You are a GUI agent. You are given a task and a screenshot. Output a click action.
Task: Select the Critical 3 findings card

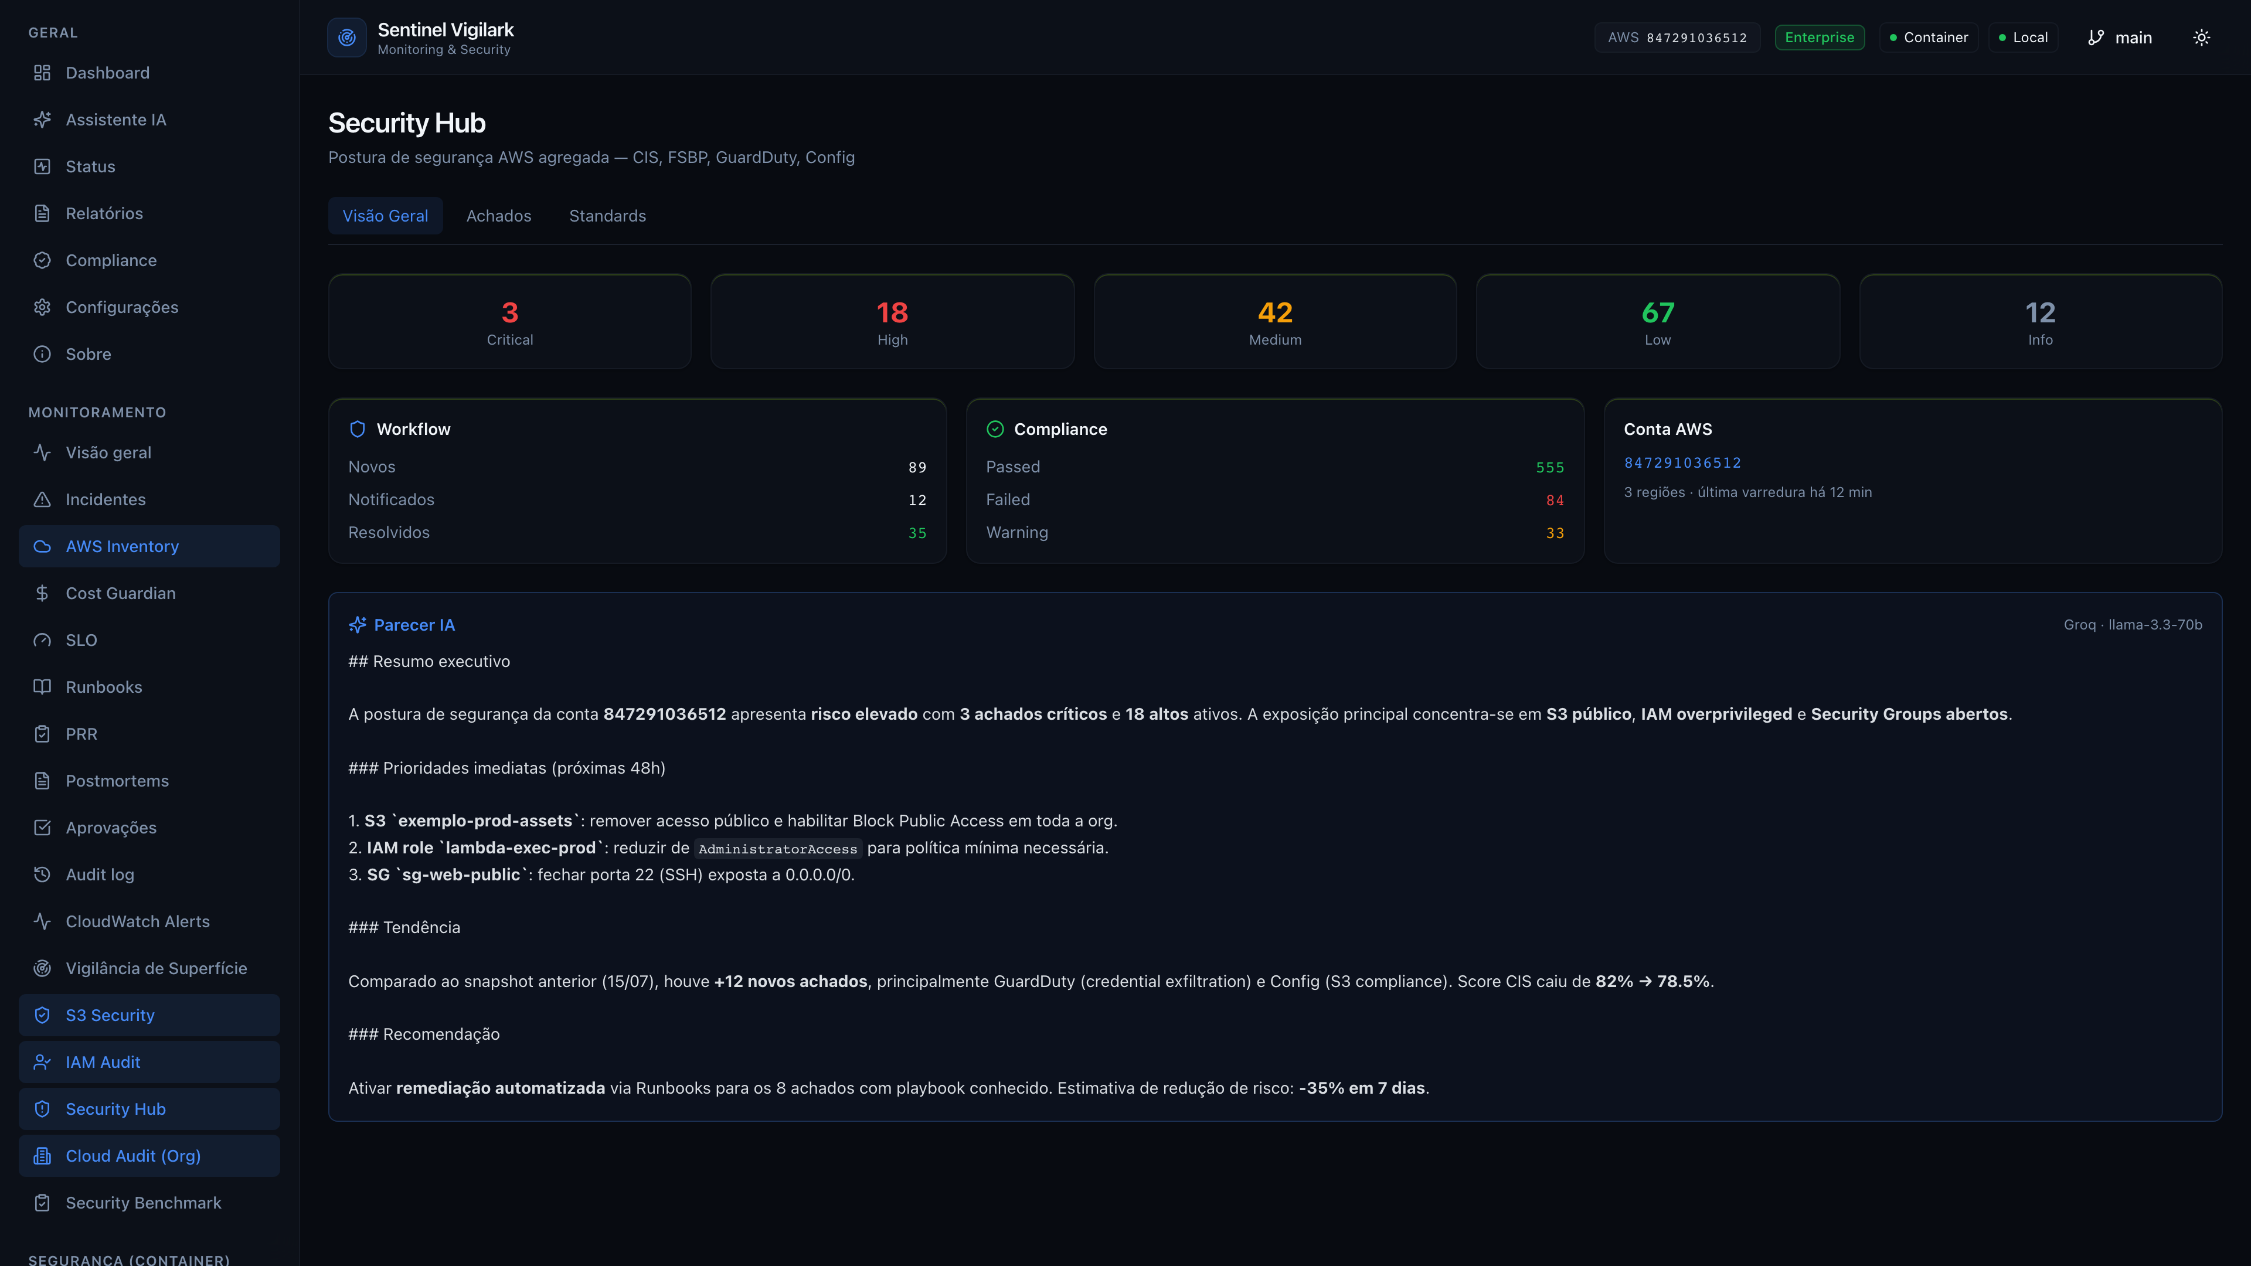509,322
